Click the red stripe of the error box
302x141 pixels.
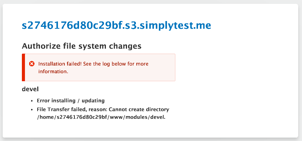click(23, 67)
